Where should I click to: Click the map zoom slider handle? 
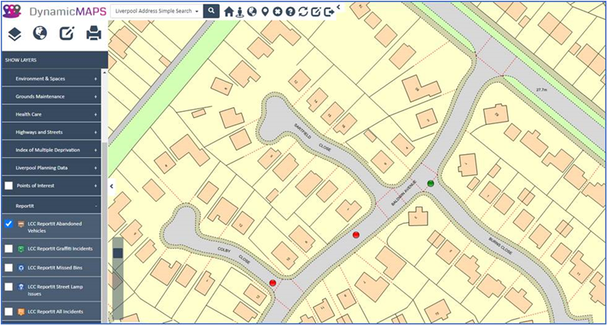pyautogui.click(x=118, y=253)
